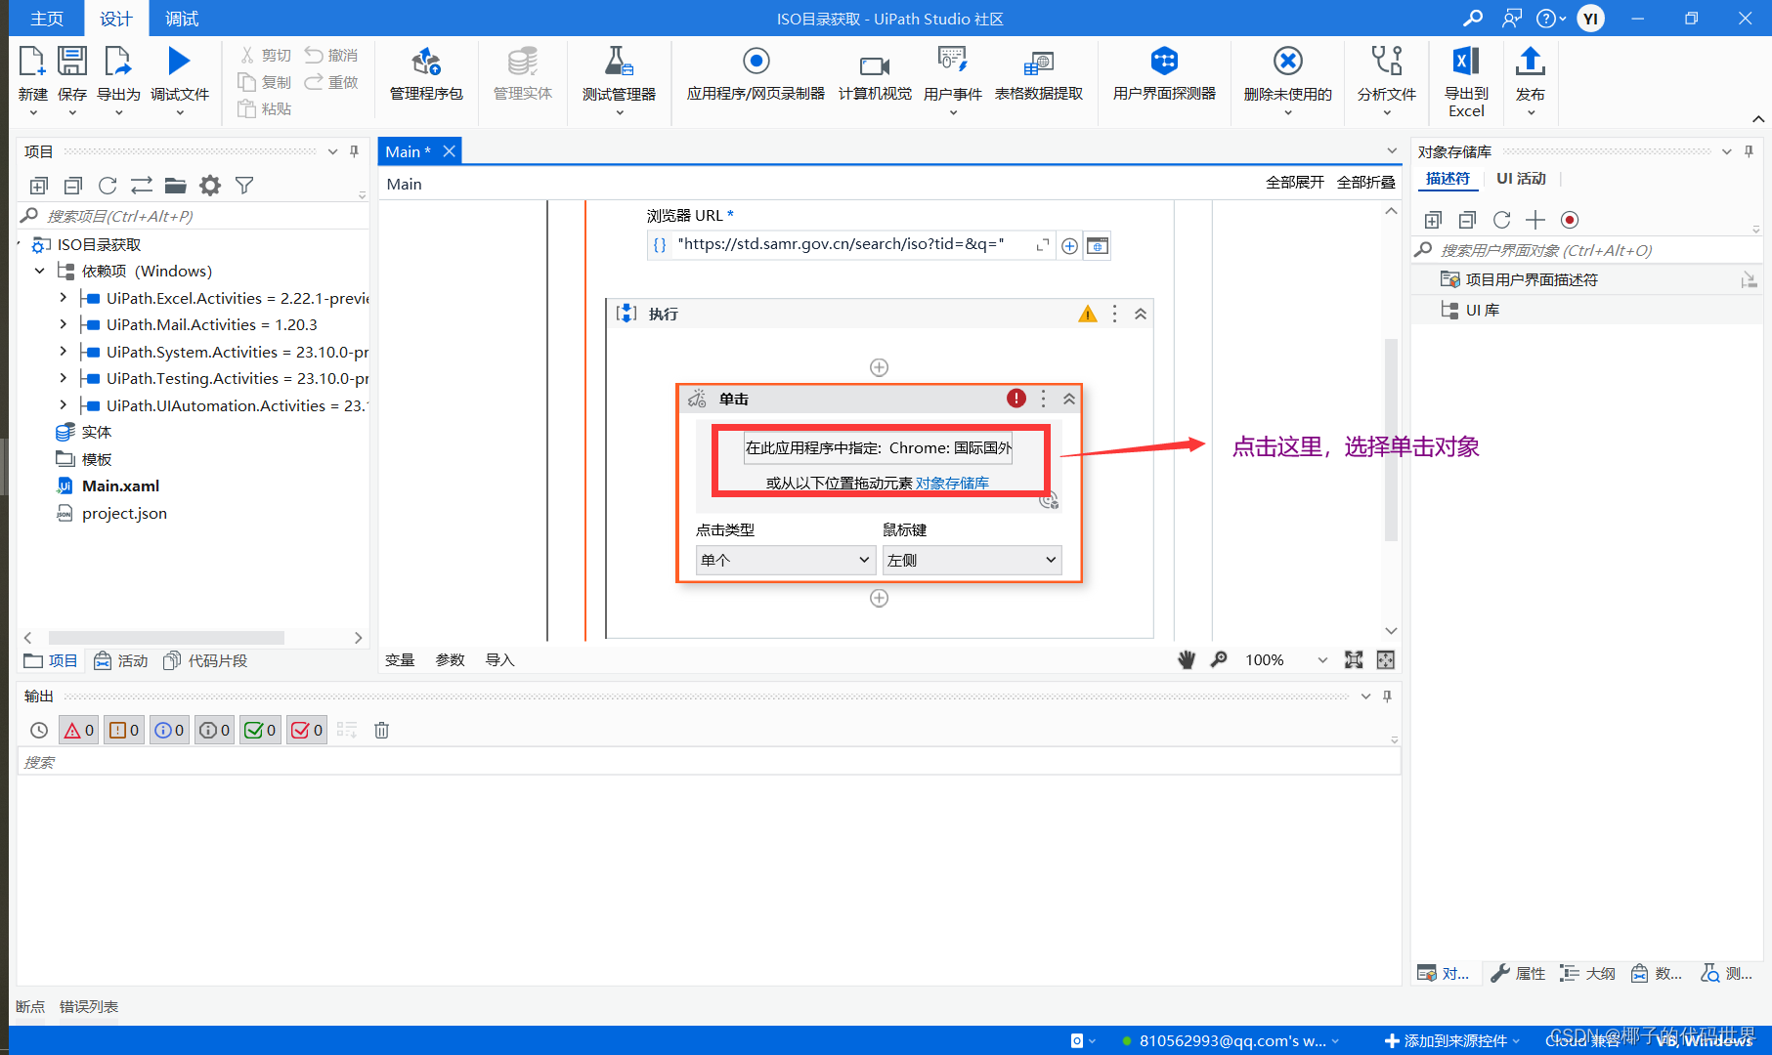Image resolution: width=1772 pixels, height=1055 pixels.
Task: Click record indicator icon in 对象存储库 toolbar
Action: (x=1570, y=220)
